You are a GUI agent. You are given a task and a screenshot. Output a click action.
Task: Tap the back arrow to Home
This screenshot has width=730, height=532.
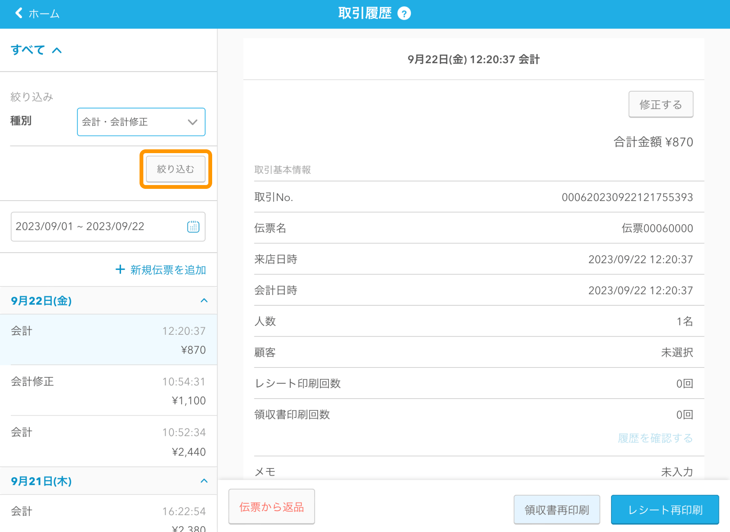pos(19,13)
